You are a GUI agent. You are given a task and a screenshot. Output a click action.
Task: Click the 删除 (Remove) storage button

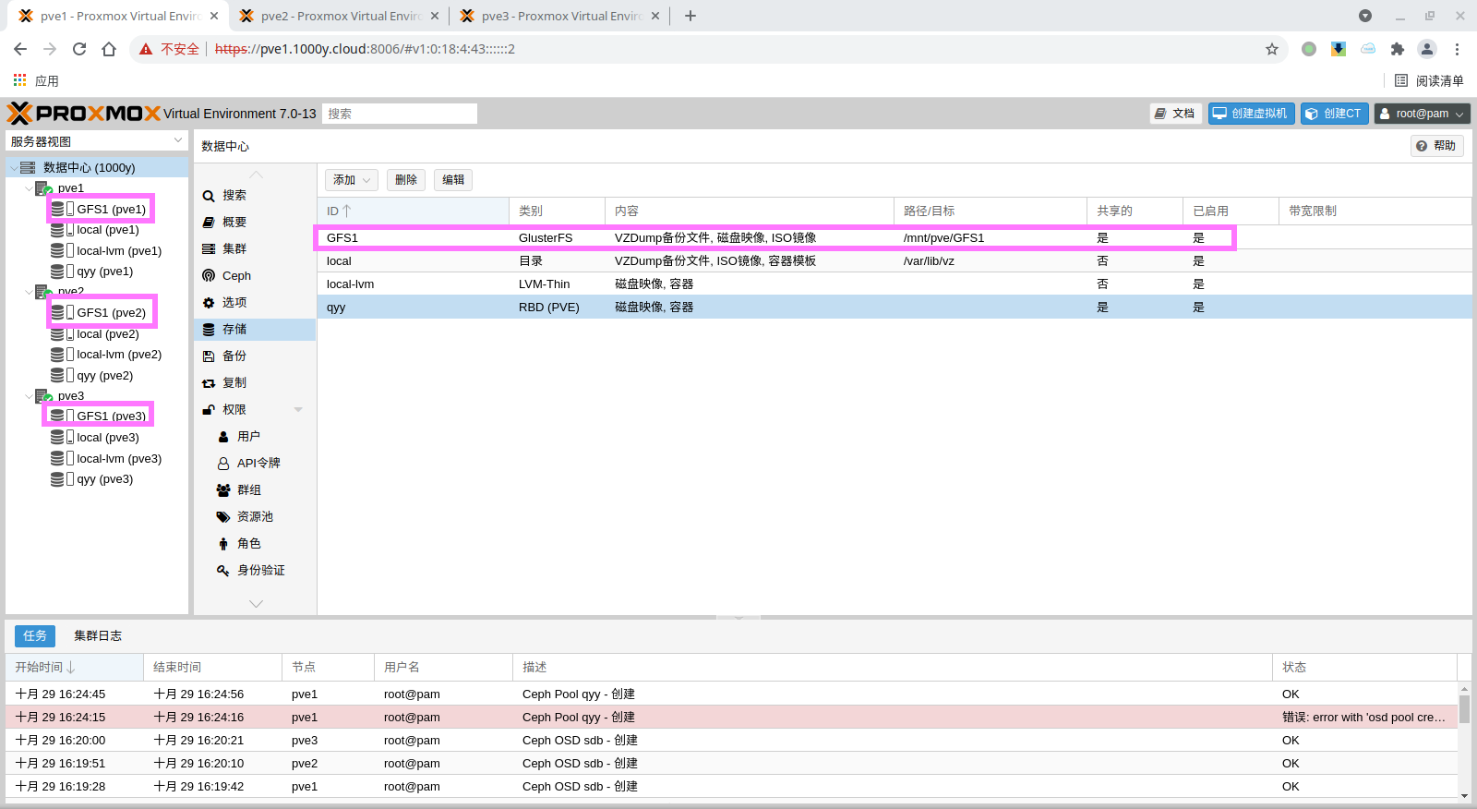(x=406, y=180)
